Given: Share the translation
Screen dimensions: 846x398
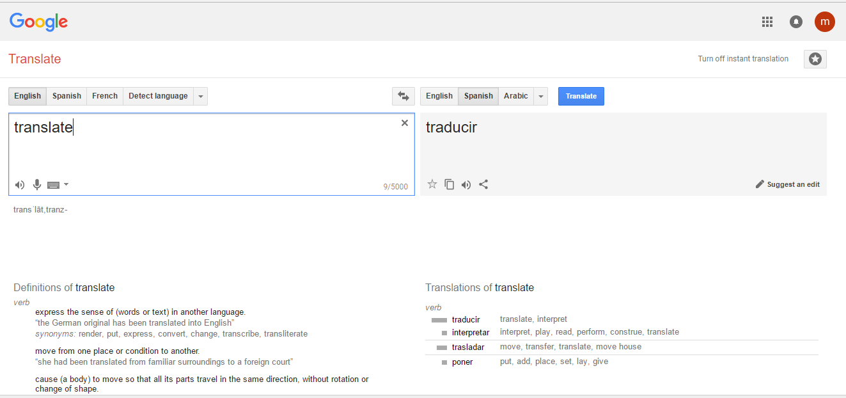Looking at the screenshot, I should point(483,184).
